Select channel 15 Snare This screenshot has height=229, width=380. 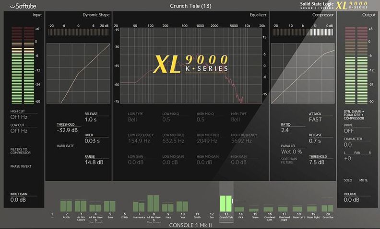(x=255, y=213)
